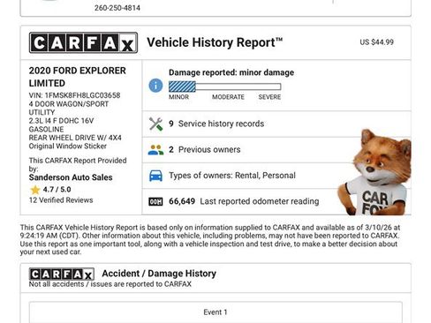Viewport: 431px width, 323px height.
Task: Click the Damage reported: minor damage heading
Action: click(231, 72)
